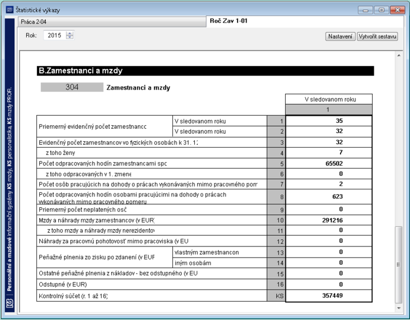Viewport: 410px width, 320px height.
Task: Switch to the Práca 2-04 tab
Action: pyautogui.click(x=112, y=22)
